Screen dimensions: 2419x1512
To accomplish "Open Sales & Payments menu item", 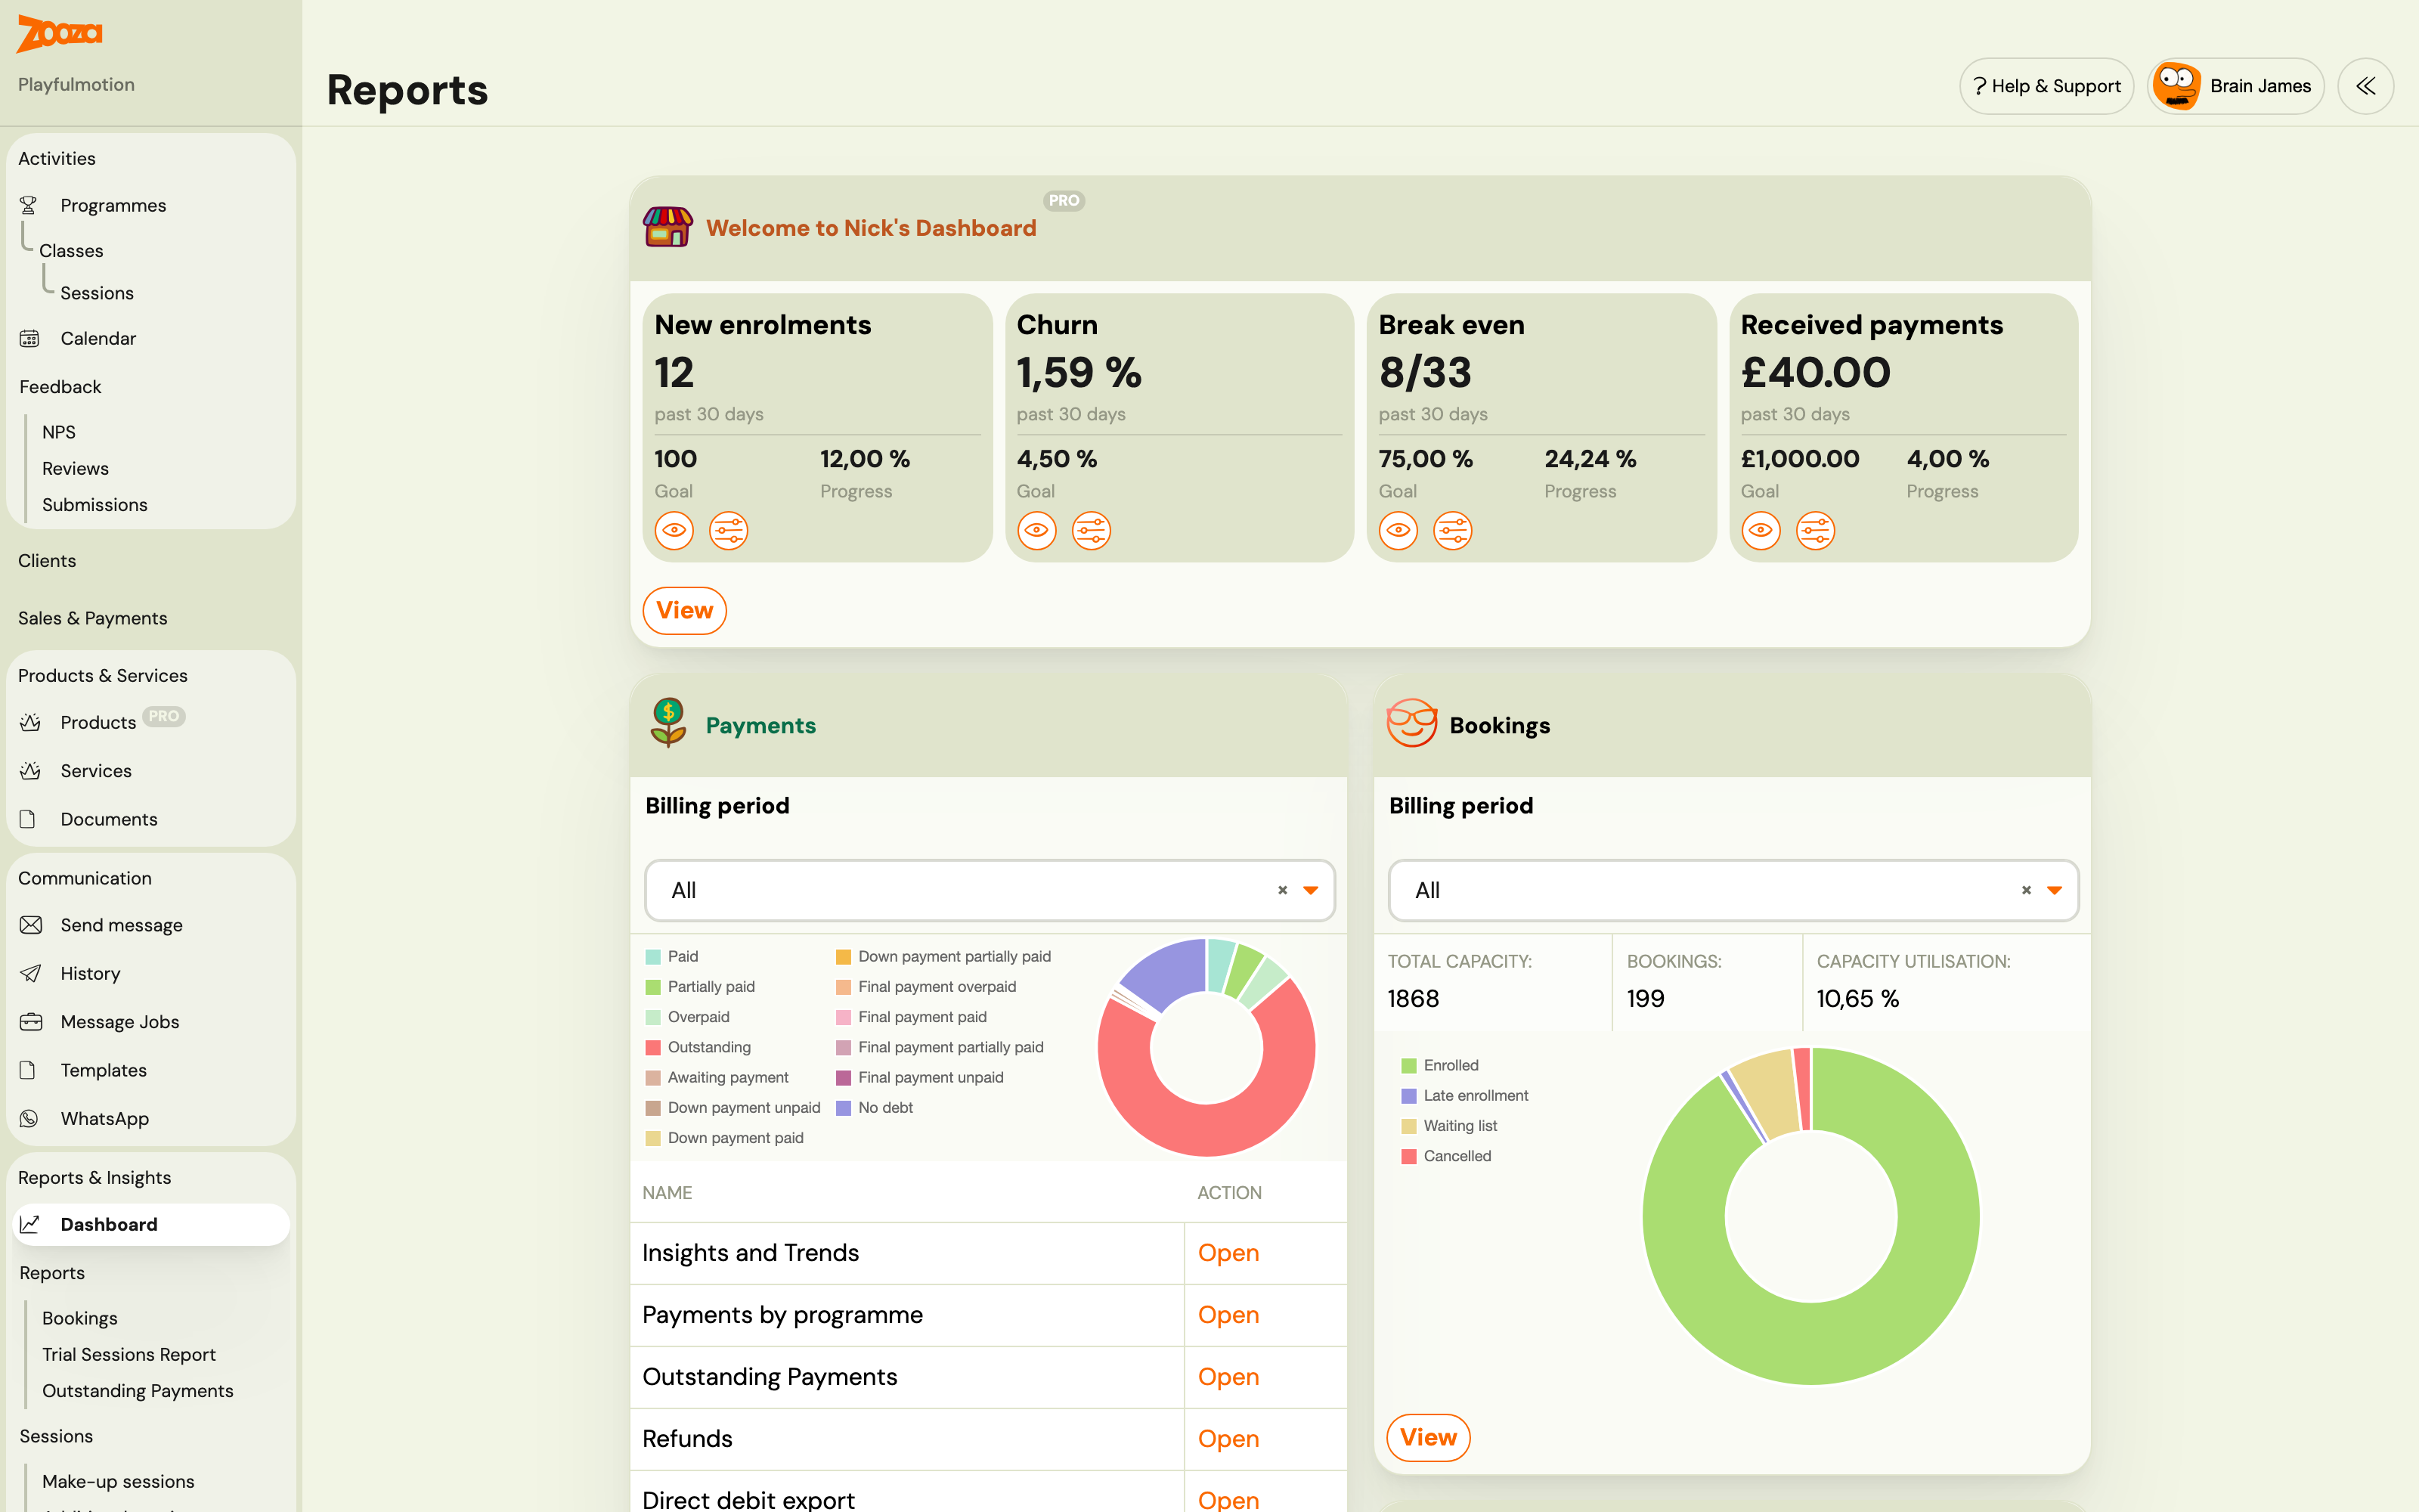I will pos(93,618).
